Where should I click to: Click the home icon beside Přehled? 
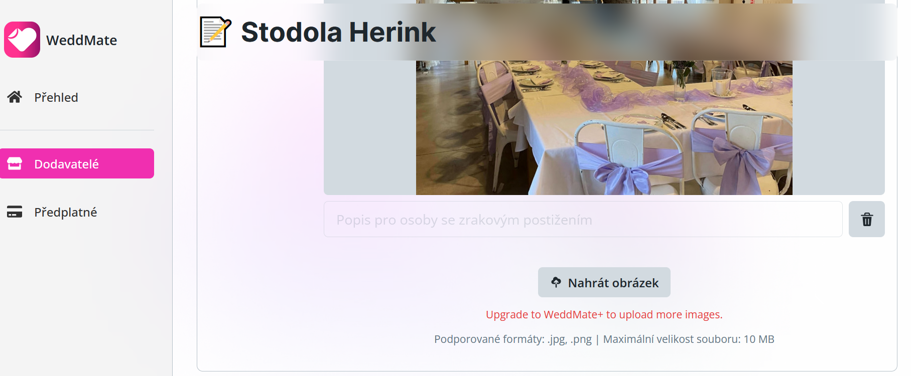pos(15,97)
